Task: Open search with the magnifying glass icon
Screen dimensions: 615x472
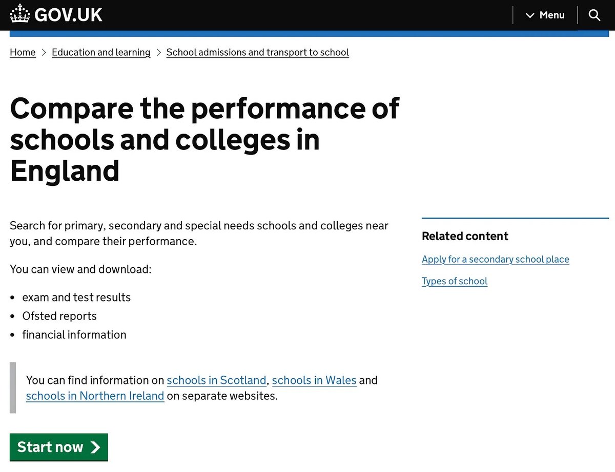Action: (594, 15)
